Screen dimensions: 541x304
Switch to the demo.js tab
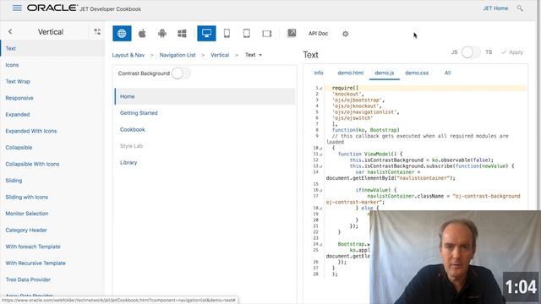tap(385, 73)
